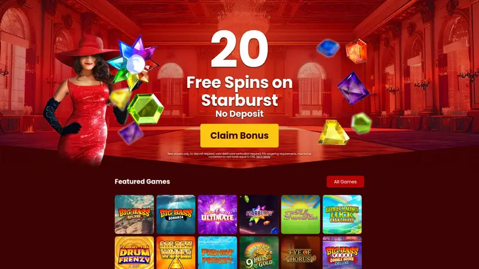Open the Big Bass Bonanza game tile
The image size is (479, 269).
tap(175, 215)
